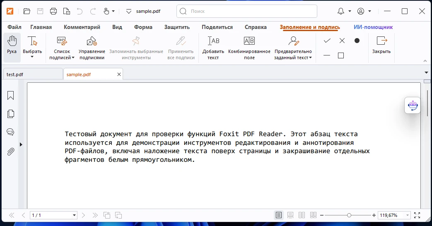Collapse the ribbon with the chevron
Viewport: 432px width, 226px height.
425,61
